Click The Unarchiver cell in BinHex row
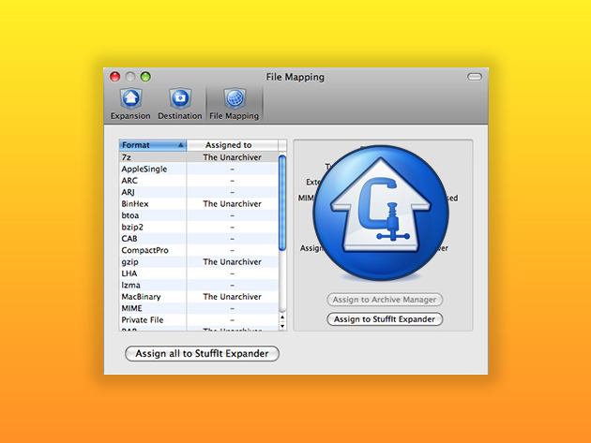 [x=233, y=203]
